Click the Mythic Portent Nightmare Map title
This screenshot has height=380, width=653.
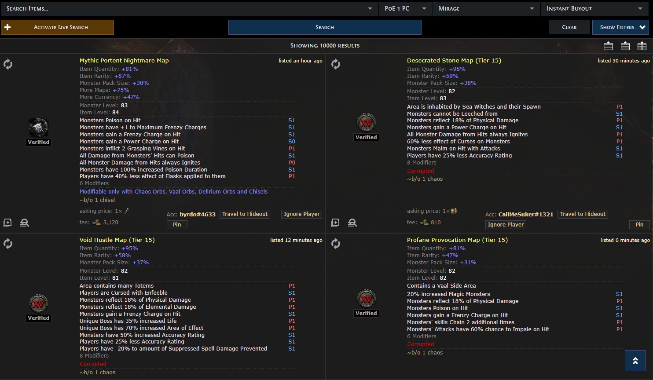pyautogui.click(x=124, y=61)
